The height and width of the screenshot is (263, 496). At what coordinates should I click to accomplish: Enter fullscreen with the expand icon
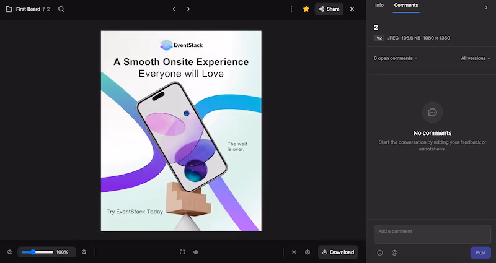(182, 252)
